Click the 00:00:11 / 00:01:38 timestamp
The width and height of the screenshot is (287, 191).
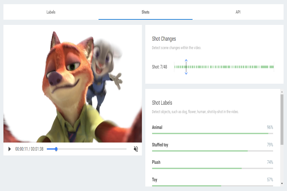click(x=29, y=149)
